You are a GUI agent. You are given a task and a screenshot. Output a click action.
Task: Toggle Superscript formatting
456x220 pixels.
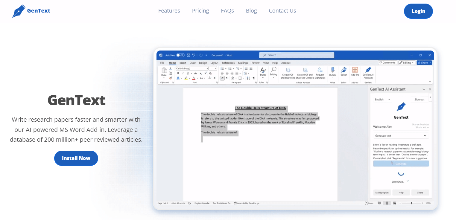click(206, 73)
